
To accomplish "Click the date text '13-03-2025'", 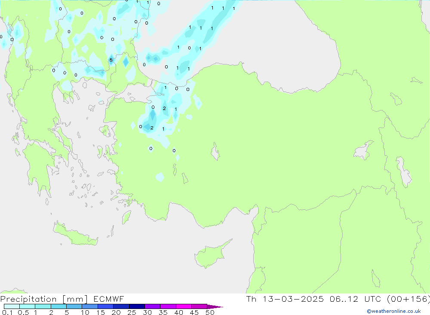I will pyautogui.click(x=293, y=299).
